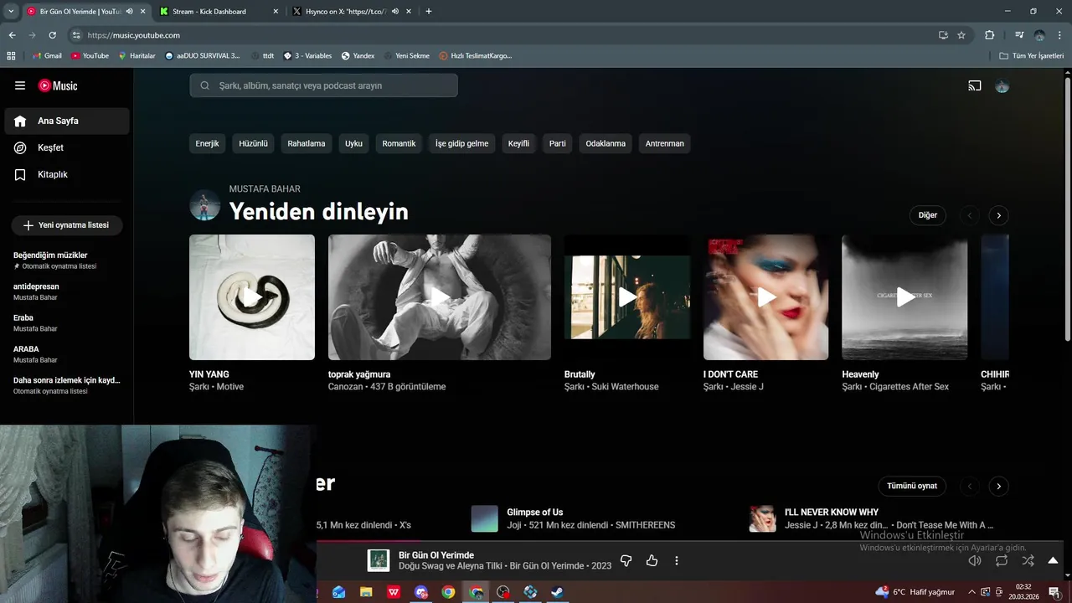This screenshot has height=603, width=1072.
Task: Click the volume speaker icon in player bar
Action: [x=975, y=561]
